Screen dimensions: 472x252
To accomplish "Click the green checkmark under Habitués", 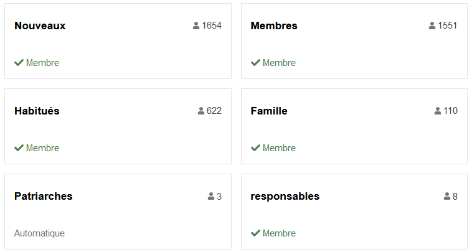I will click(19, 147).
